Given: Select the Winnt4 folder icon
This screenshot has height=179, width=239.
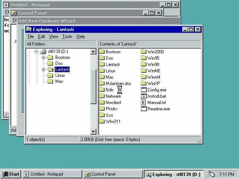Looking at the screenshot, I should coord(143,77).
